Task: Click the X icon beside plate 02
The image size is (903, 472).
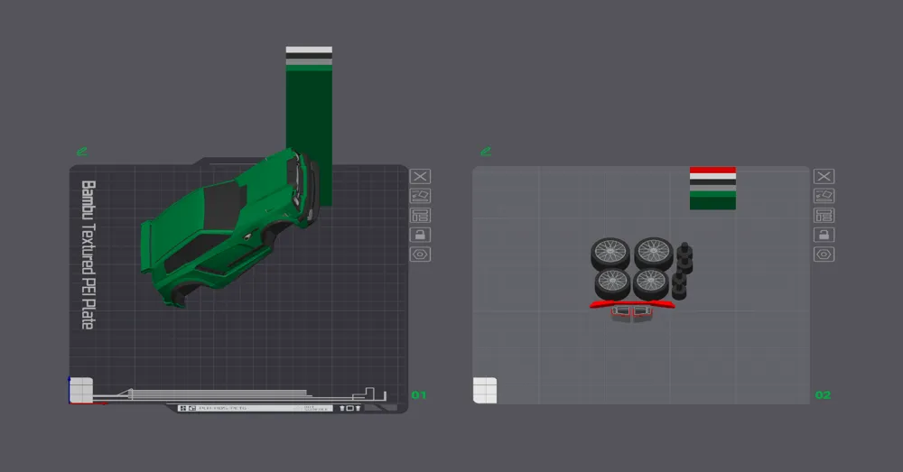Action: click(824, 176)
